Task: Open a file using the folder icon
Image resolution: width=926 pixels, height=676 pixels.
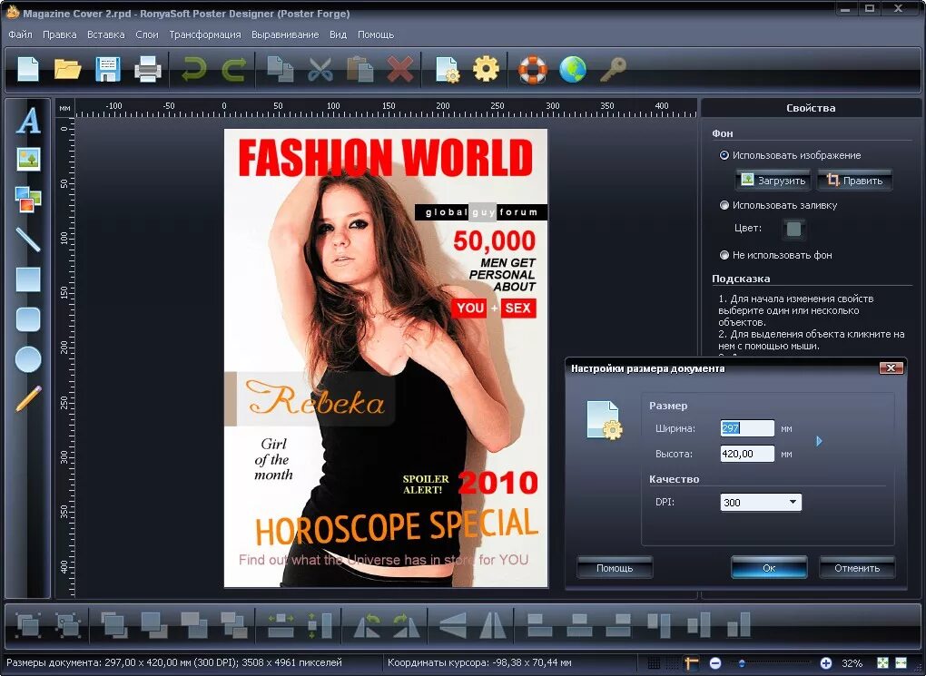Action: tap(67, 69)
